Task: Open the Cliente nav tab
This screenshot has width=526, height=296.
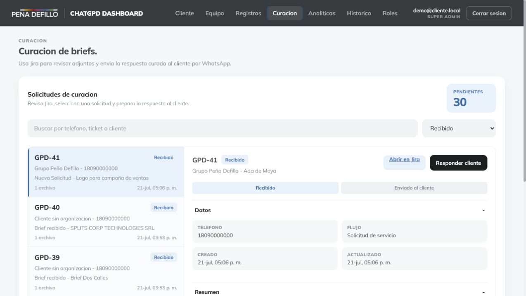Action: pos(185,13)
